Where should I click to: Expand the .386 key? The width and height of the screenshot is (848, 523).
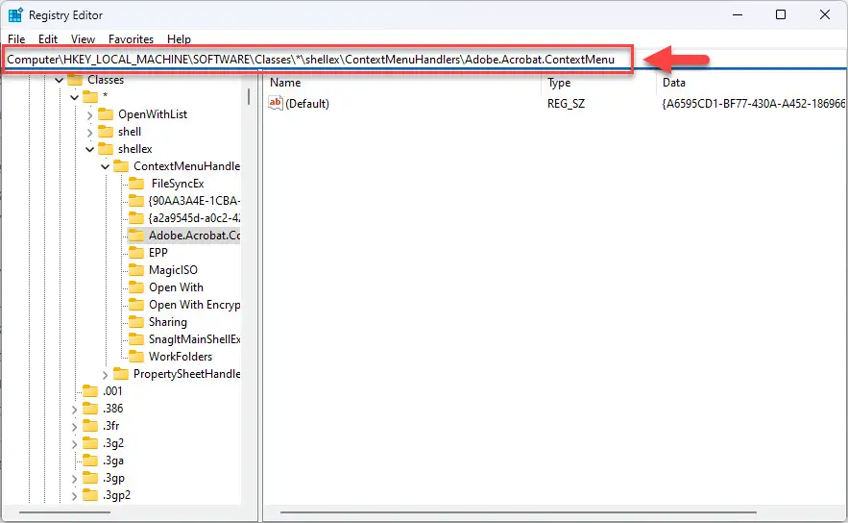click(x=75, y=410)
